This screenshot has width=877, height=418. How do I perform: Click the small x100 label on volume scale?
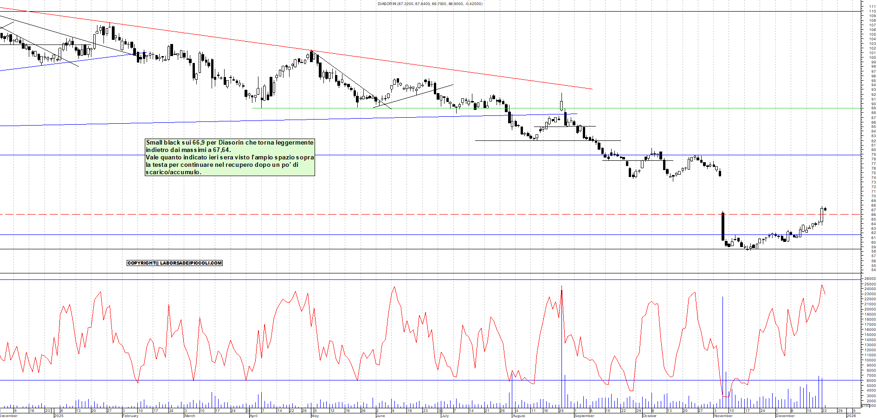[x=865, y=406]
